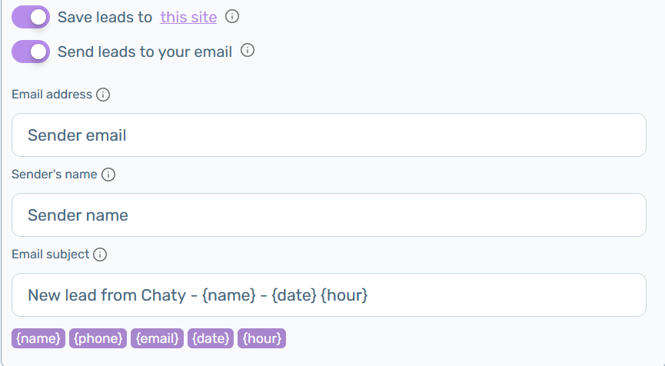Click the 'Email address' field label
665x366 pixels.
click(x=52, y=94)
